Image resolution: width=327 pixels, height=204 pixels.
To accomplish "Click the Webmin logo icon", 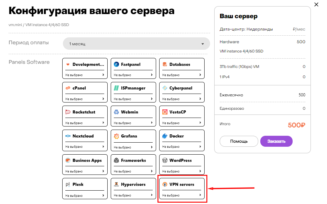I will [x=116, y=112].
